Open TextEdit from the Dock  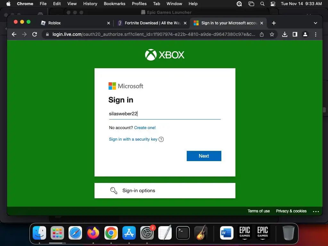coord(165,233)
